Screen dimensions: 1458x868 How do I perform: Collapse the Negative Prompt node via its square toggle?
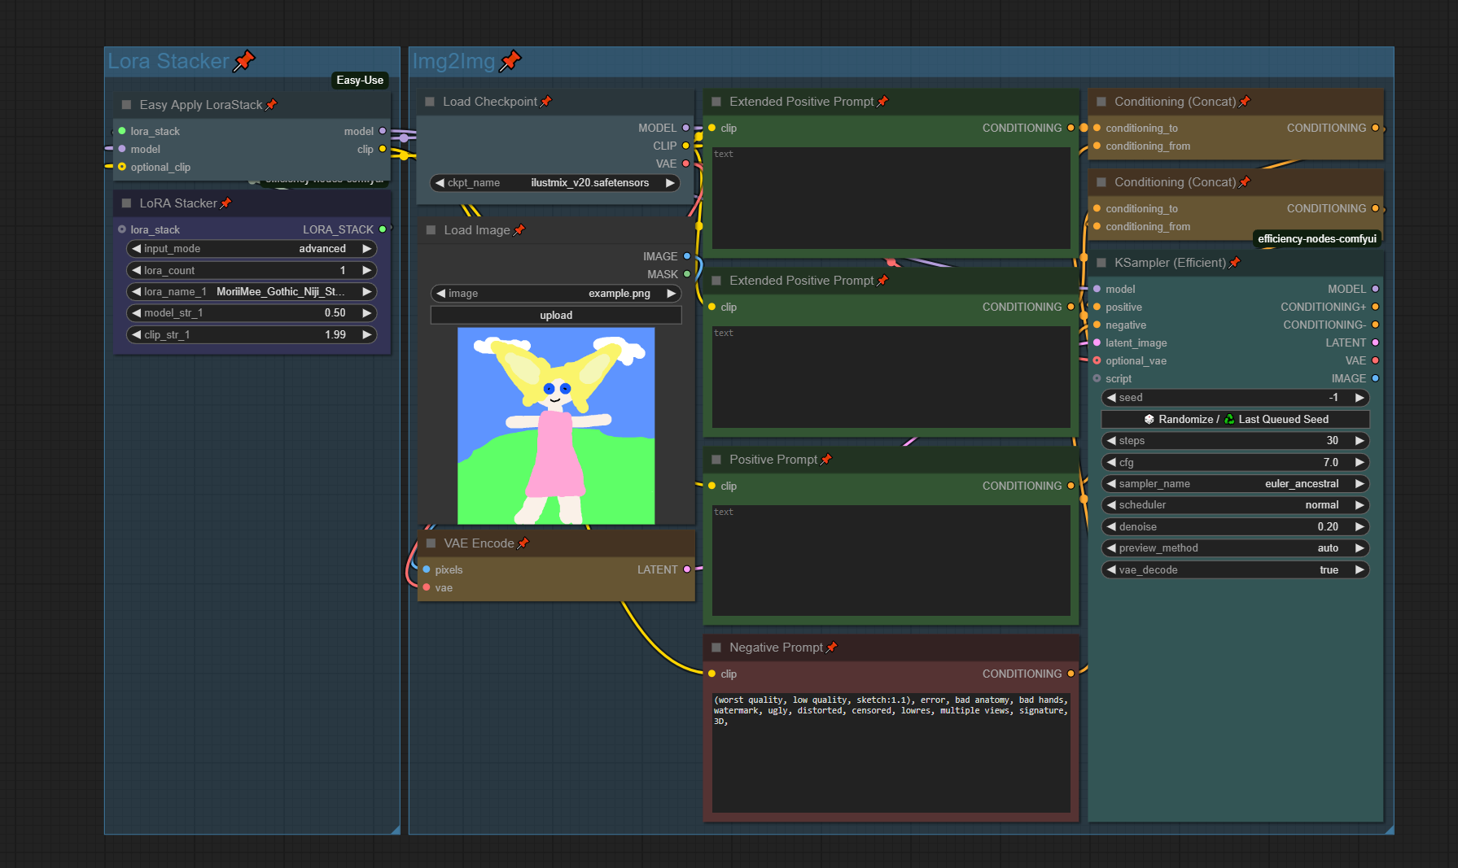click(716, 648)
